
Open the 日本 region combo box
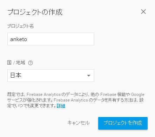tap(51, 76)
